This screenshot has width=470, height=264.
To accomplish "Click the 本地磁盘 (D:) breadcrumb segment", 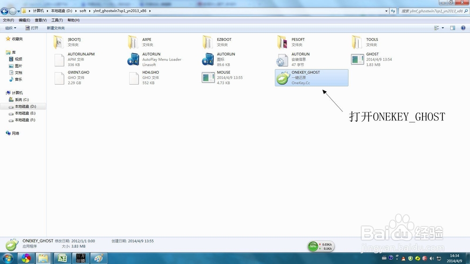I will click(62, 11).
